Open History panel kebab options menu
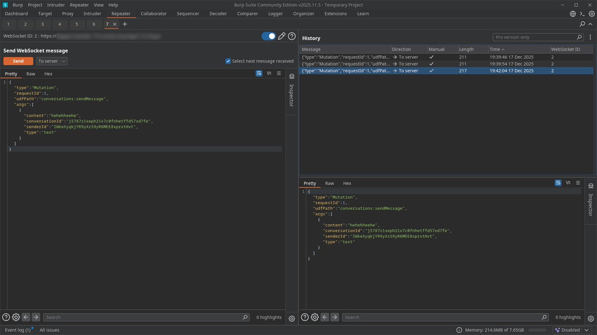Image resolution: width=597 pixels, height=335 pixels. pyautogui.click(x=590, y=37)
